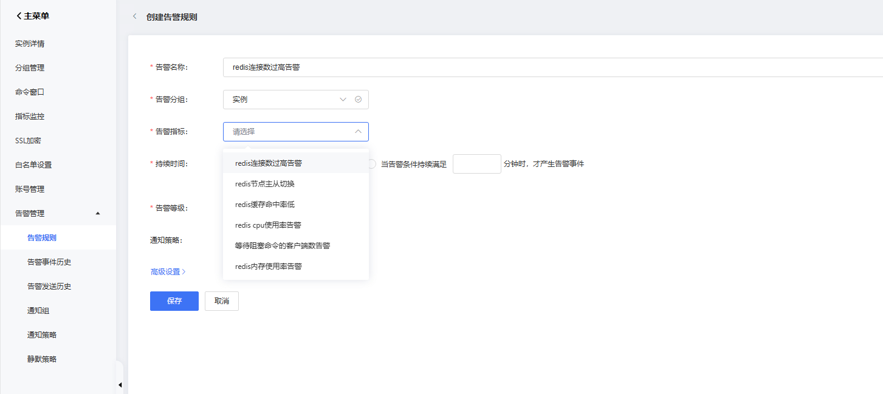This screenshot has height=394, width=883.
Task: Click the 主菜单 title text
Action: (36, 16)
